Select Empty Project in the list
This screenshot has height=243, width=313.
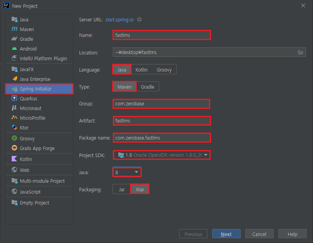click(x=39, y=203)
